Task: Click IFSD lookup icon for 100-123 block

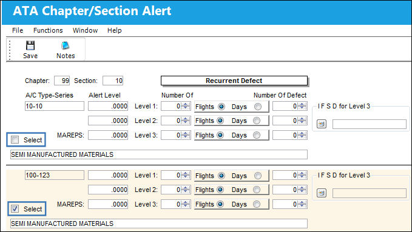Action: [x=322, y=193]
